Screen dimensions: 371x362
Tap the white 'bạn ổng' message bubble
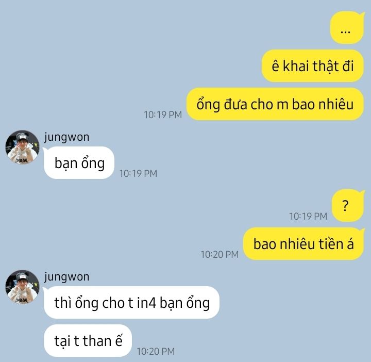tap(79, 163)
